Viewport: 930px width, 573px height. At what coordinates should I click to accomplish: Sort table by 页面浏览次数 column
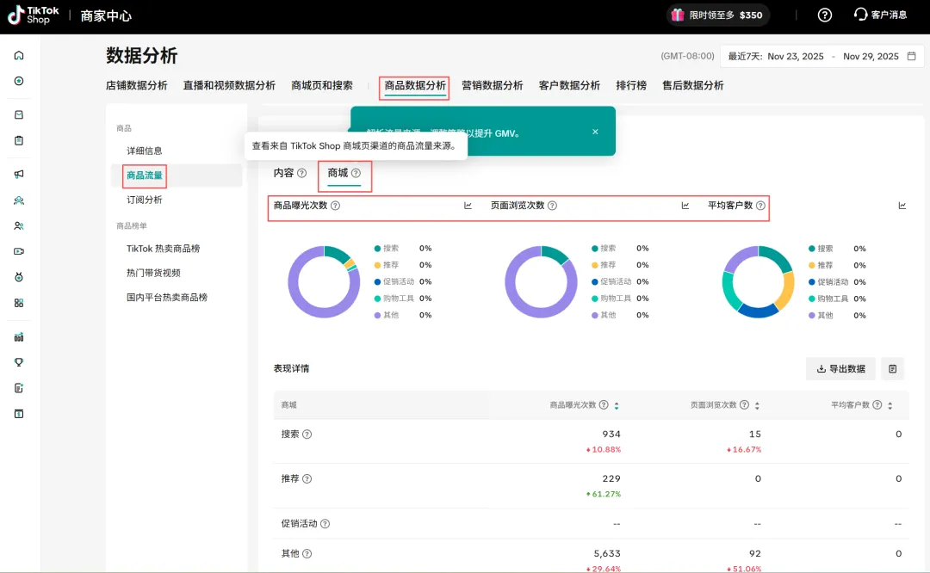[x=757, y=405]
